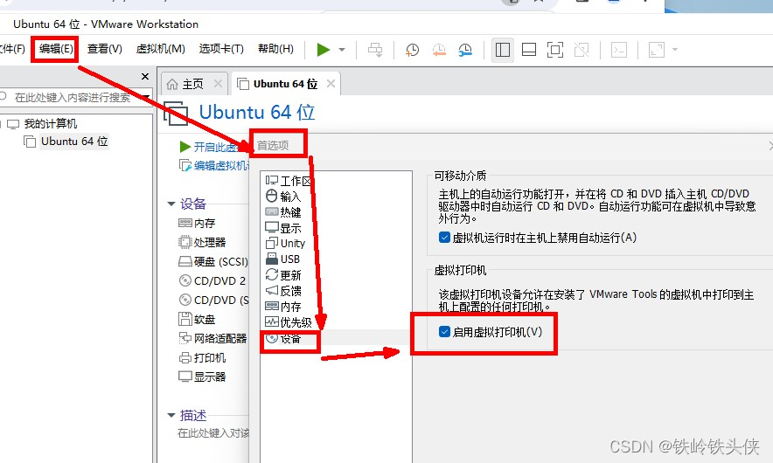Image resolution: width=773 pixels, height=463 pixels.
Task: Select USB in preferences list
Action: (282, 259)
